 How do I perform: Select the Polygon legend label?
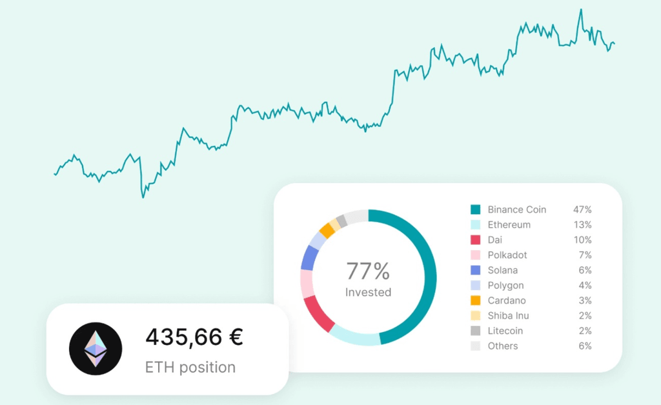[505, 286]
